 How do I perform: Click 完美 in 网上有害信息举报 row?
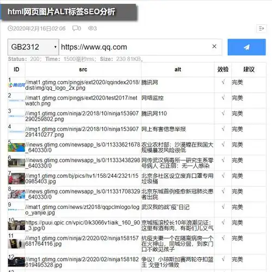[237, 129]
